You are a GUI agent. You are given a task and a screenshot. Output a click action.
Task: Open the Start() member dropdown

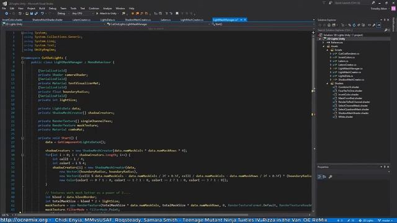pos(263,24)
